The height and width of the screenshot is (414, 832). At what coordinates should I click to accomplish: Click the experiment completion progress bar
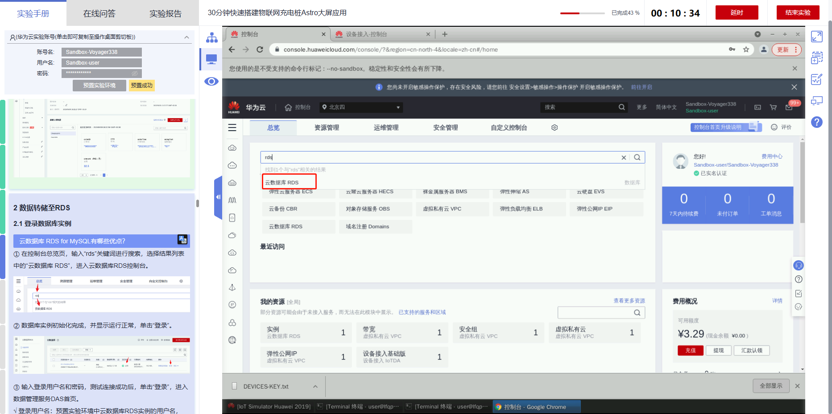point(583,13)
